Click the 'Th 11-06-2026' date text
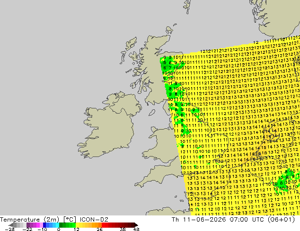The width and height of the screenshot is (300, 231). click(199, 220)
